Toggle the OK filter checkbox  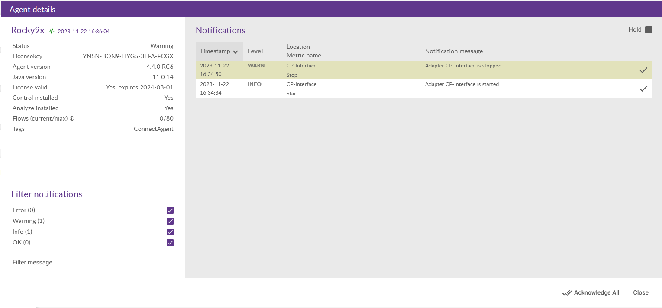pos(170,243)
